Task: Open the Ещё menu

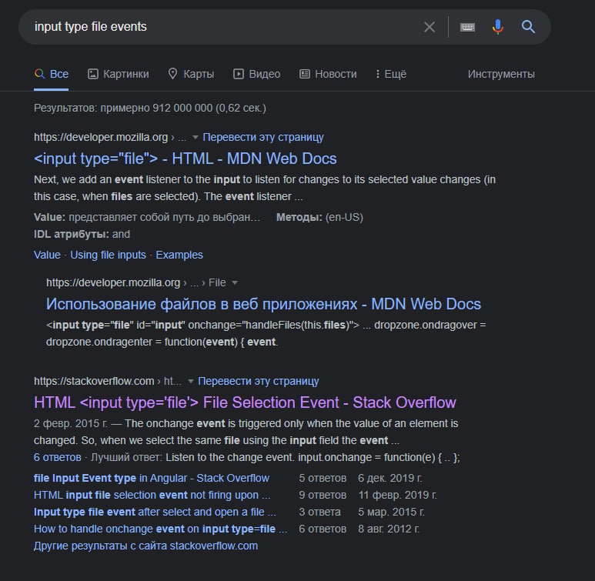Action: coord(391,74)
